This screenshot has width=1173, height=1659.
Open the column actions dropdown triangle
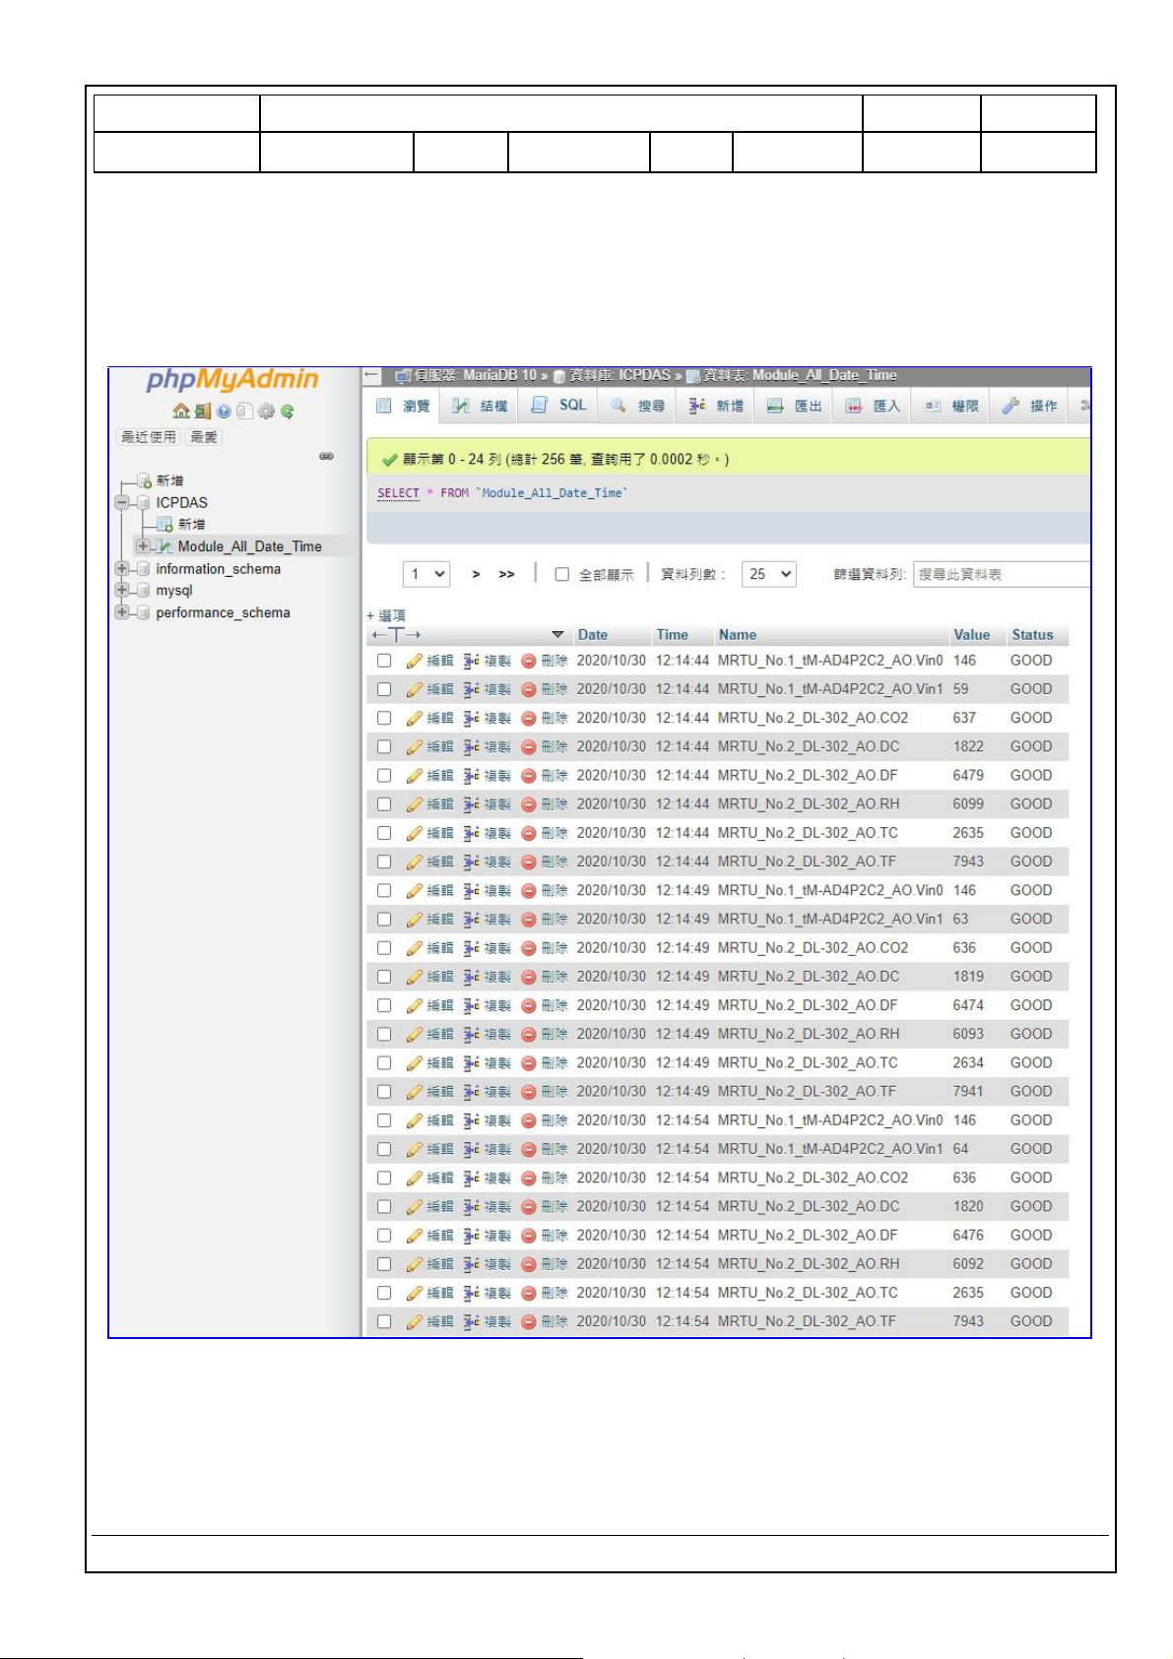[557, 635]
